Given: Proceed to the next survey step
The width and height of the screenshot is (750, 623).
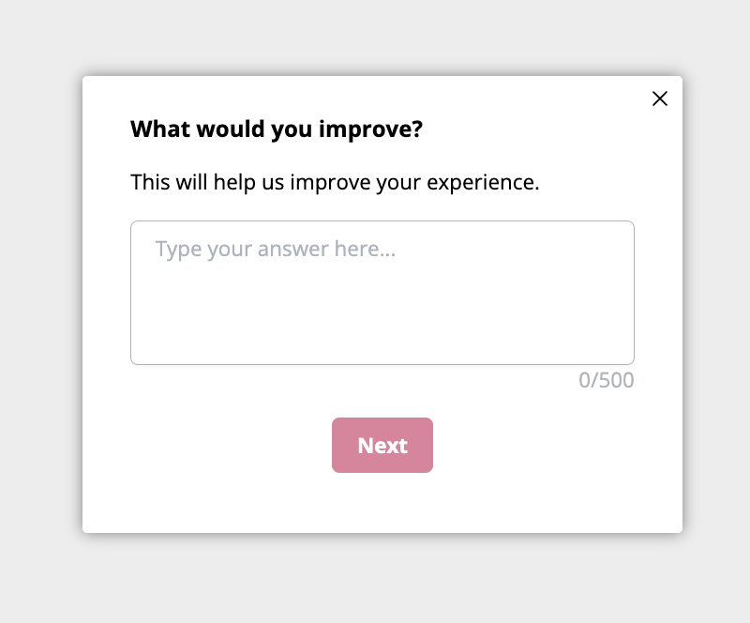Looking at the screenshot, I should pos(382,446).
